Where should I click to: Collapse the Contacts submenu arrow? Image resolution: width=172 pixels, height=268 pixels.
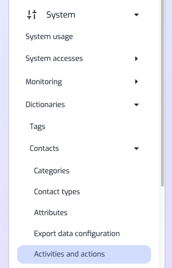pos(136,149)
